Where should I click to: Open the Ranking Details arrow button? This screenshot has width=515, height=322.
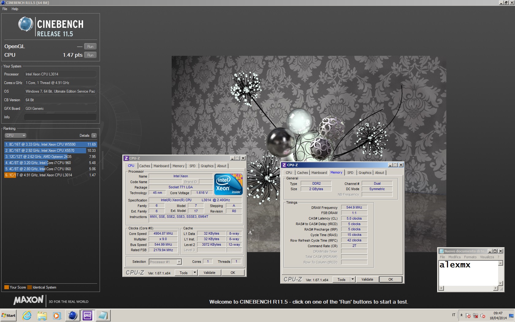(94, 136)
